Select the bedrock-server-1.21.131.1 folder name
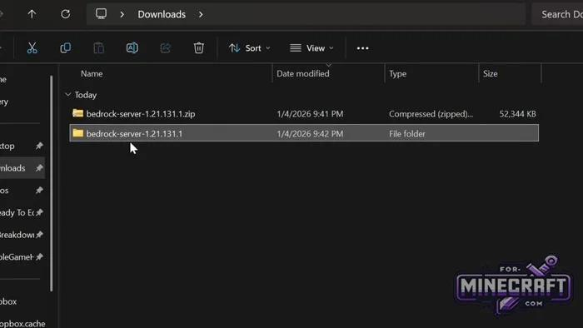This screenshot has height=328, width=583. [134, 134]
